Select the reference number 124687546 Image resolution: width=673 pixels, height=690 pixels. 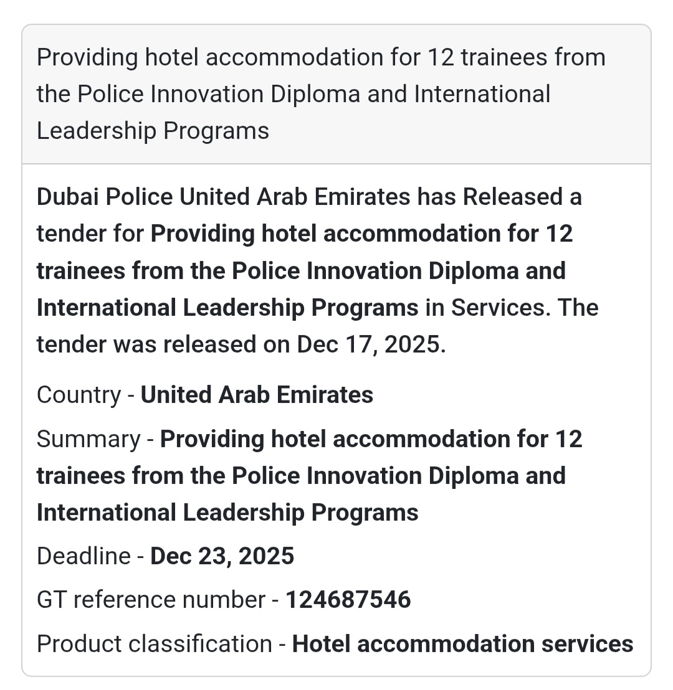tap(348, 600)
